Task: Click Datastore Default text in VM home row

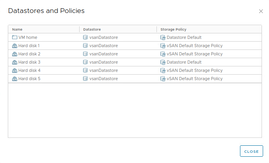Action: pyautogui.click(x=184, y=37)
